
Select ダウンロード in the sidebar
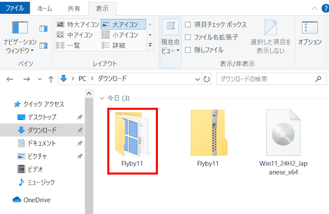[42, 130]
